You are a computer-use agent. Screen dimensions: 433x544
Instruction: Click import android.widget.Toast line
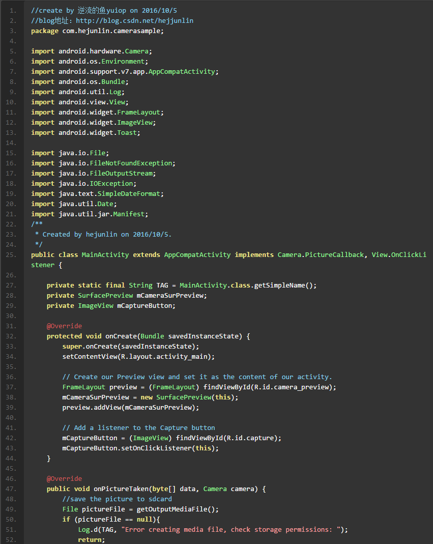85,132
